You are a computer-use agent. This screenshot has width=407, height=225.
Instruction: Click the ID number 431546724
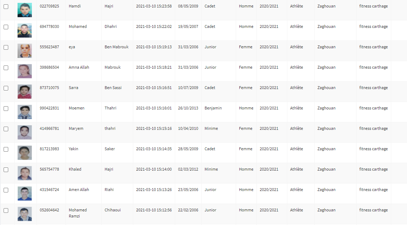[49, 190]
